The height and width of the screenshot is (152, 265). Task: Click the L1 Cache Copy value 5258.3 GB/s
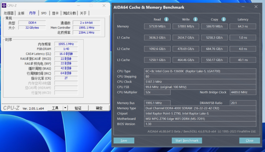[x=214, y=38]
